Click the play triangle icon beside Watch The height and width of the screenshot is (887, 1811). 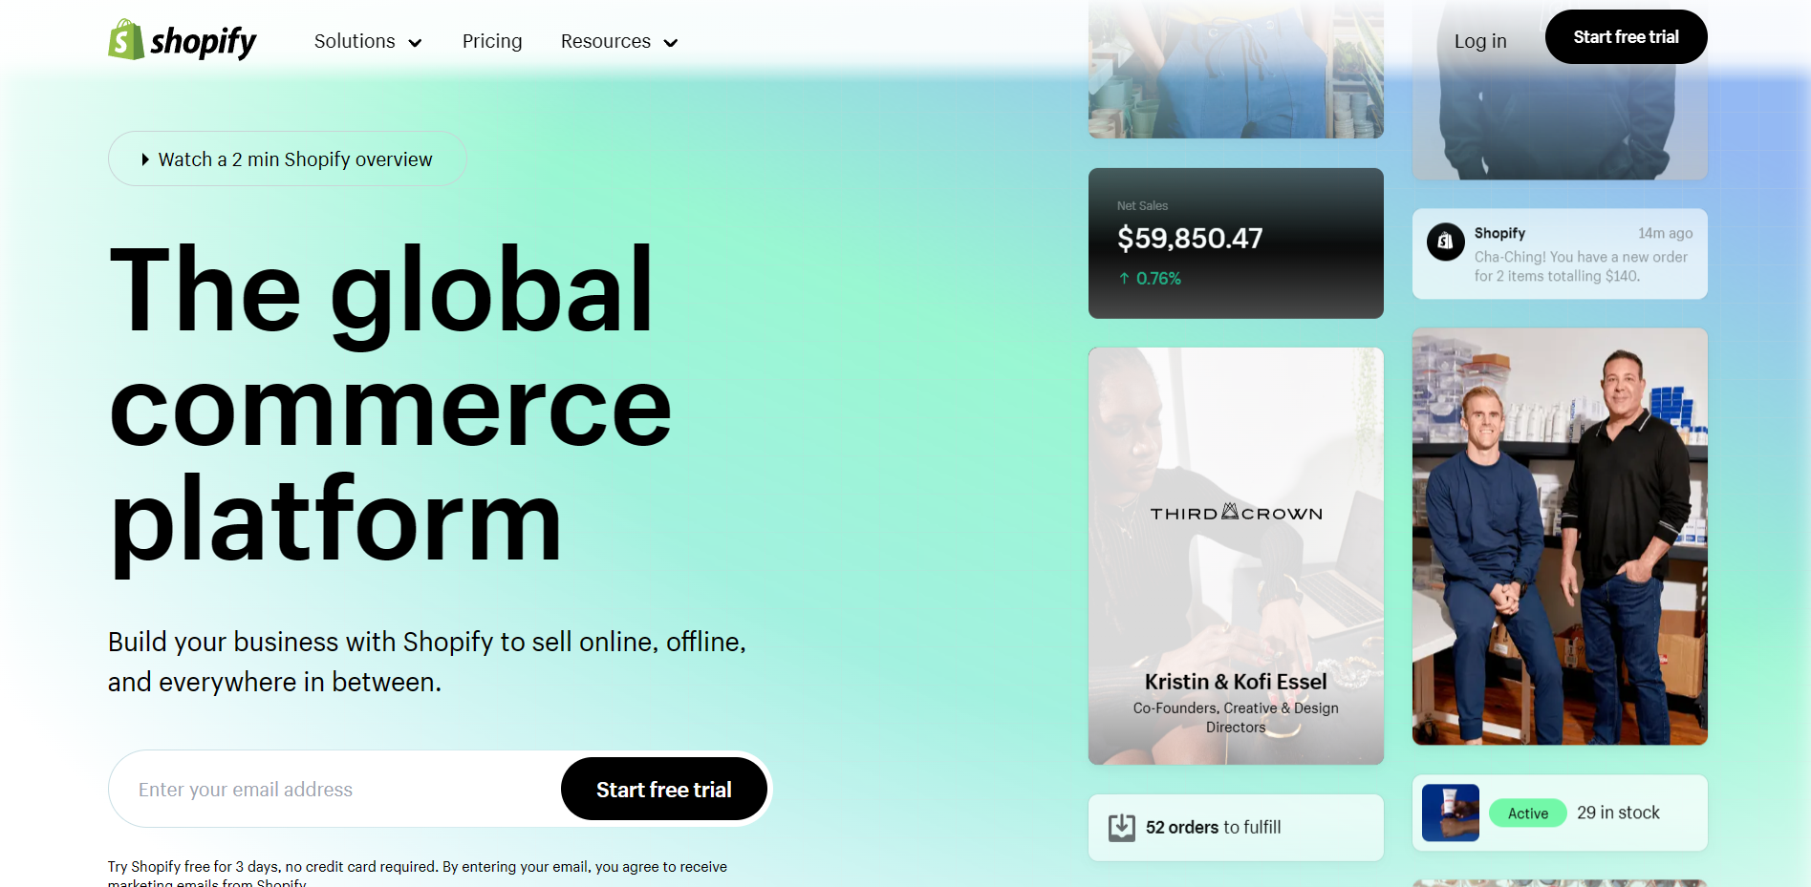point(145,159)
